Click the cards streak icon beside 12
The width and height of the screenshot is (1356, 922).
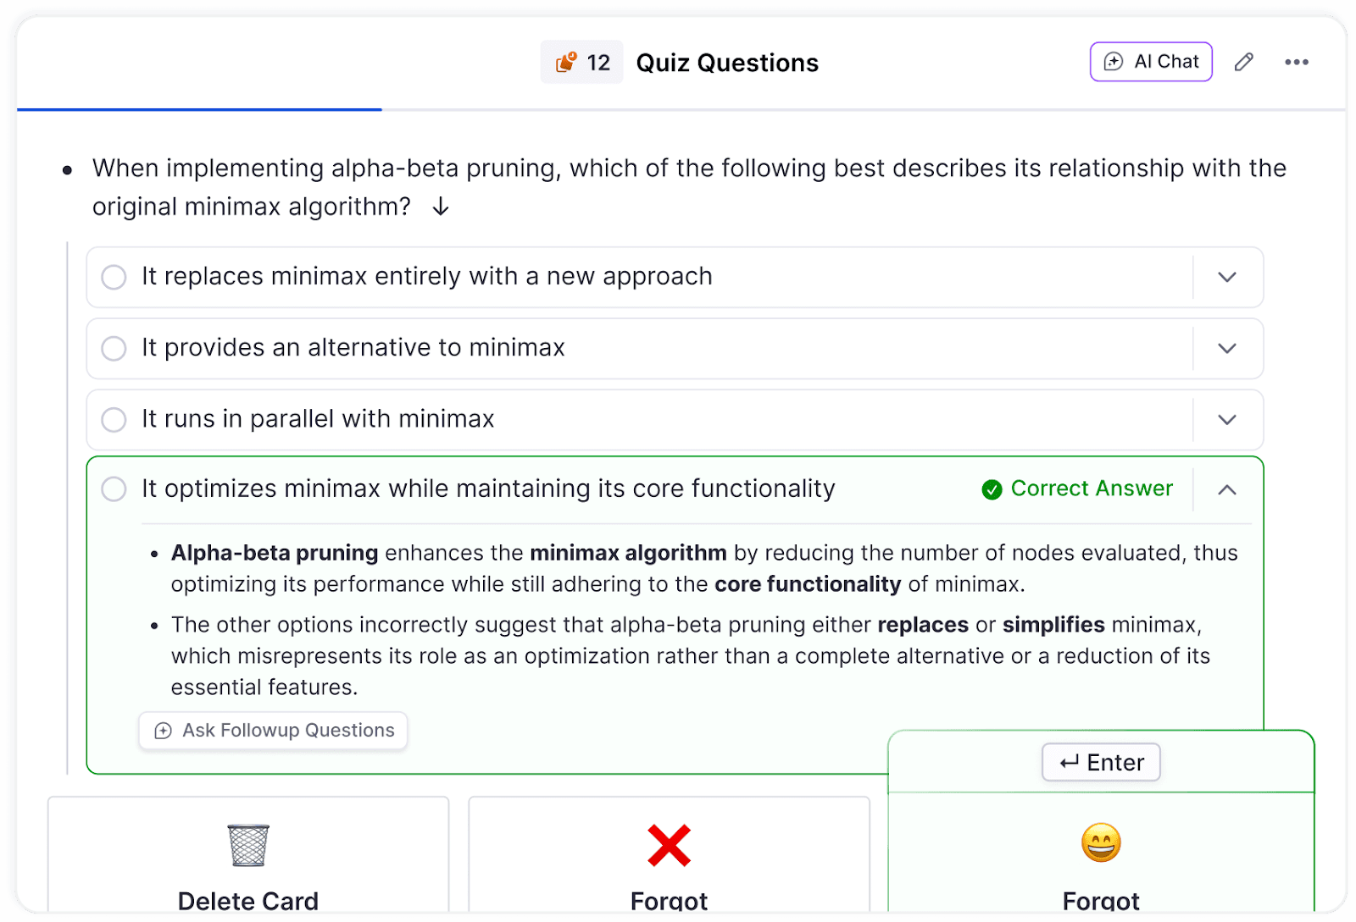coord(566,63)
